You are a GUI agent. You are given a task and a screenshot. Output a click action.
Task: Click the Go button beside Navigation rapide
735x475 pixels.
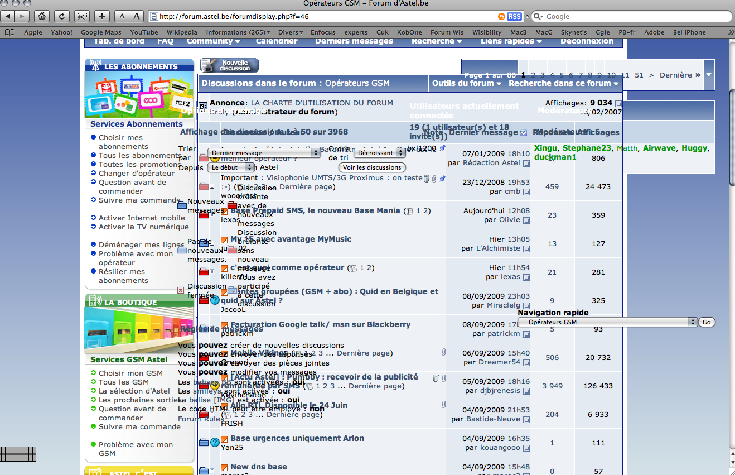pyautogui.click(x=707, y=322)
